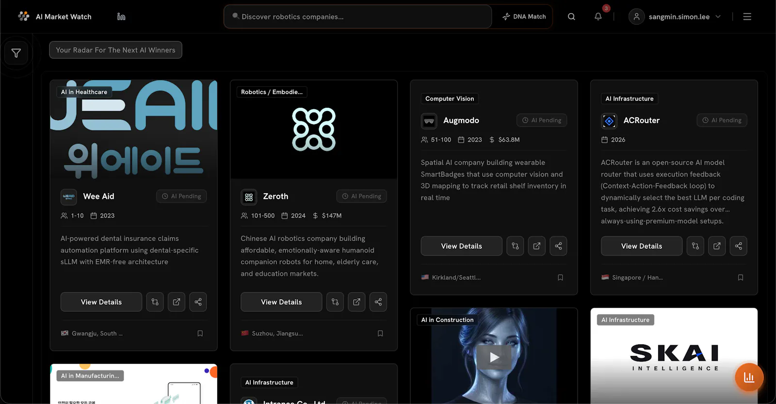Open external link icon on ACRouter card

(x=717, y=246)
